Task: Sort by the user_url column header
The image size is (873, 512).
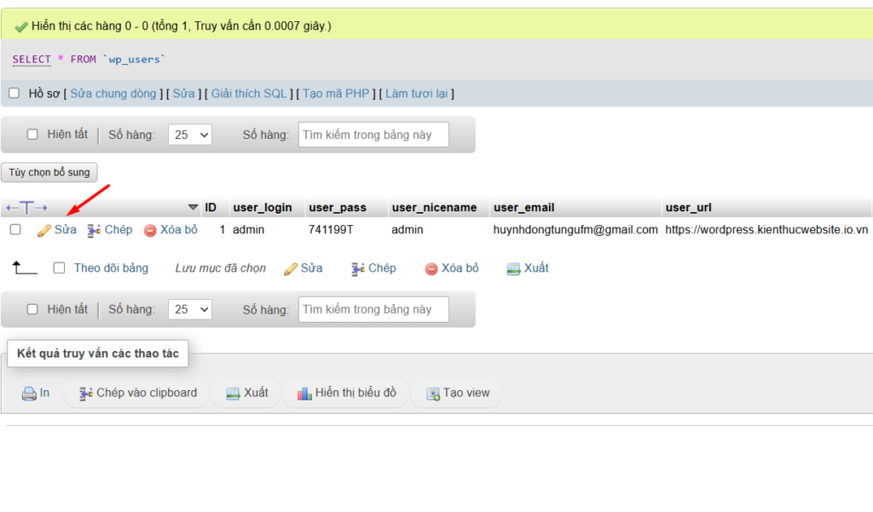Action: [689, 208]
